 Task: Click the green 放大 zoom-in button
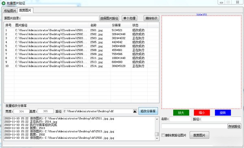tap(181, 113)
